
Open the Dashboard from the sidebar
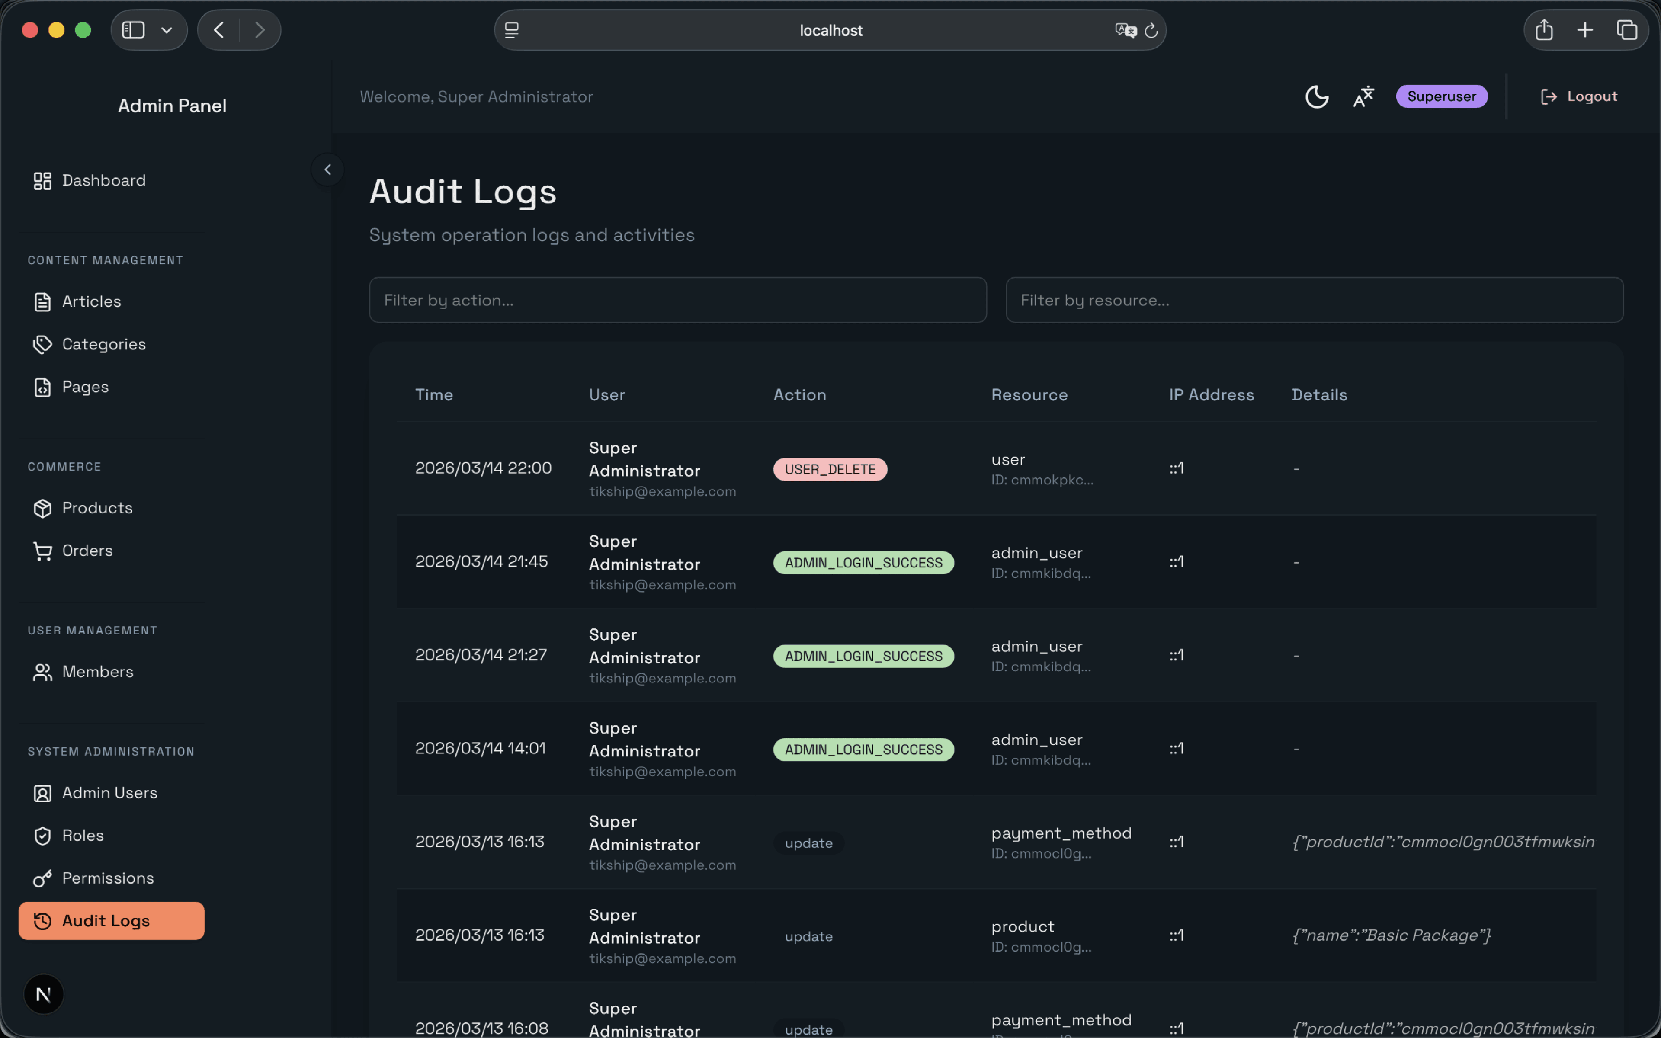(103, 180)
